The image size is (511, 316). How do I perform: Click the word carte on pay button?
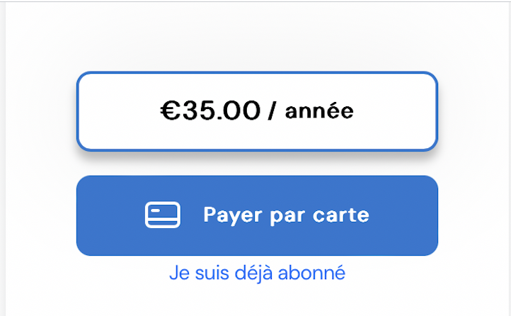pos(341,215)
